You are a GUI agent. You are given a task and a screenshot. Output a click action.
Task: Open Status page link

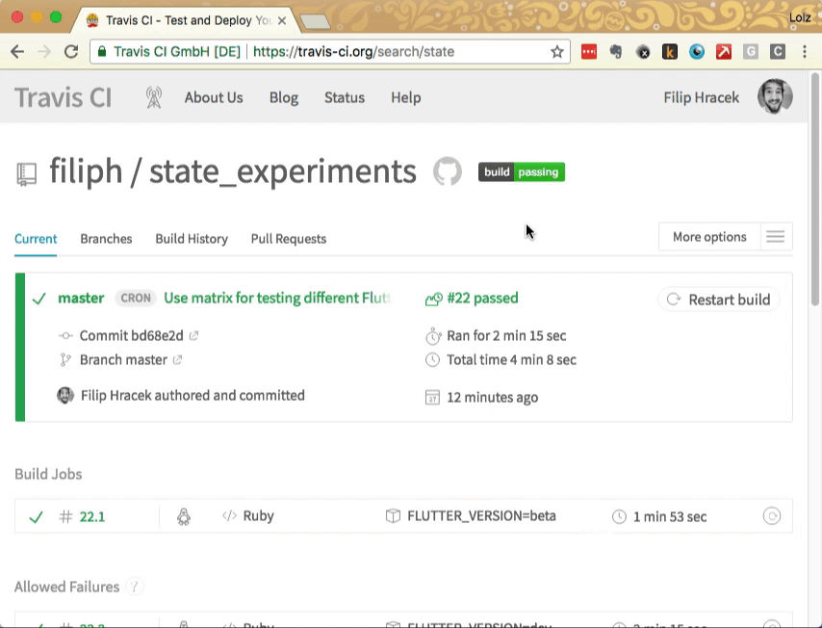(345, 97)
